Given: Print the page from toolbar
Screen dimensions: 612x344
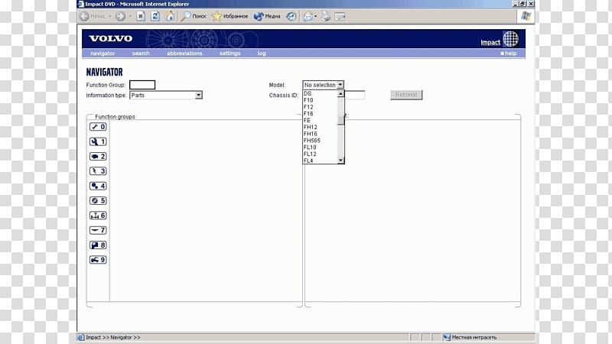Looking at the screenshot, I should click(326, 16).
